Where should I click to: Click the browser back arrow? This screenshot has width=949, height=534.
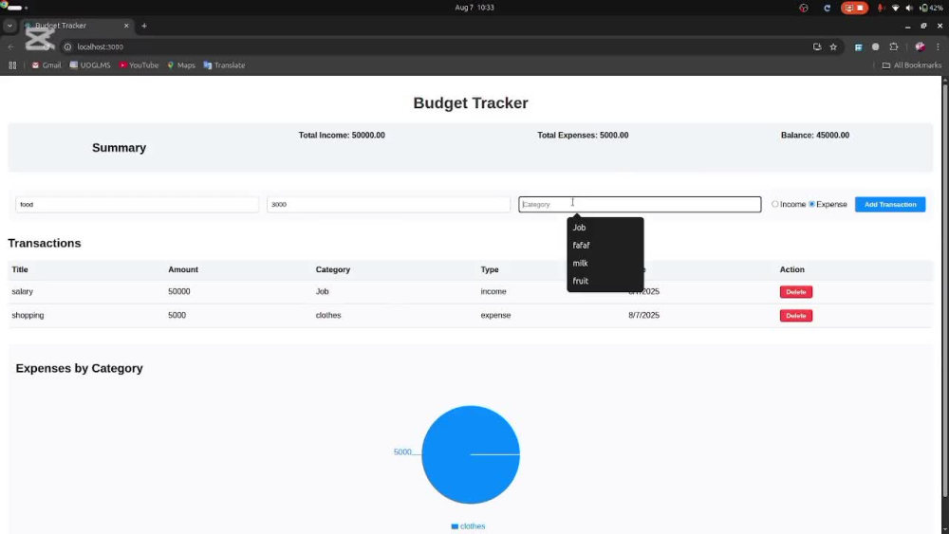click(x=10, y=46)
